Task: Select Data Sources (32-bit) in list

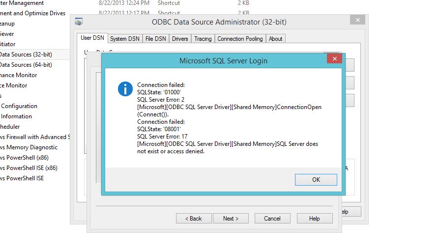Action: tap(26, 55)
